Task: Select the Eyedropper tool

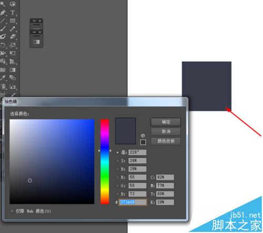Action: pos(3,78)
